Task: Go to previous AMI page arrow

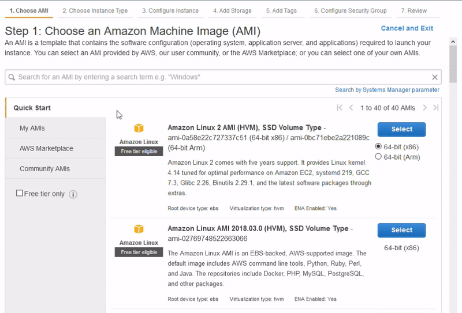Action: pos(351,108)
